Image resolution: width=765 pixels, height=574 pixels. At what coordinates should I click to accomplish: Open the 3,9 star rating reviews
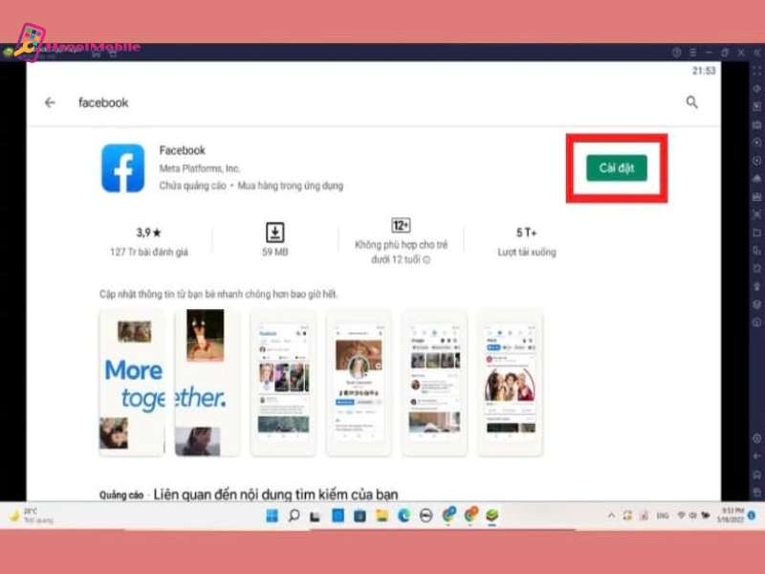point(149,232)
